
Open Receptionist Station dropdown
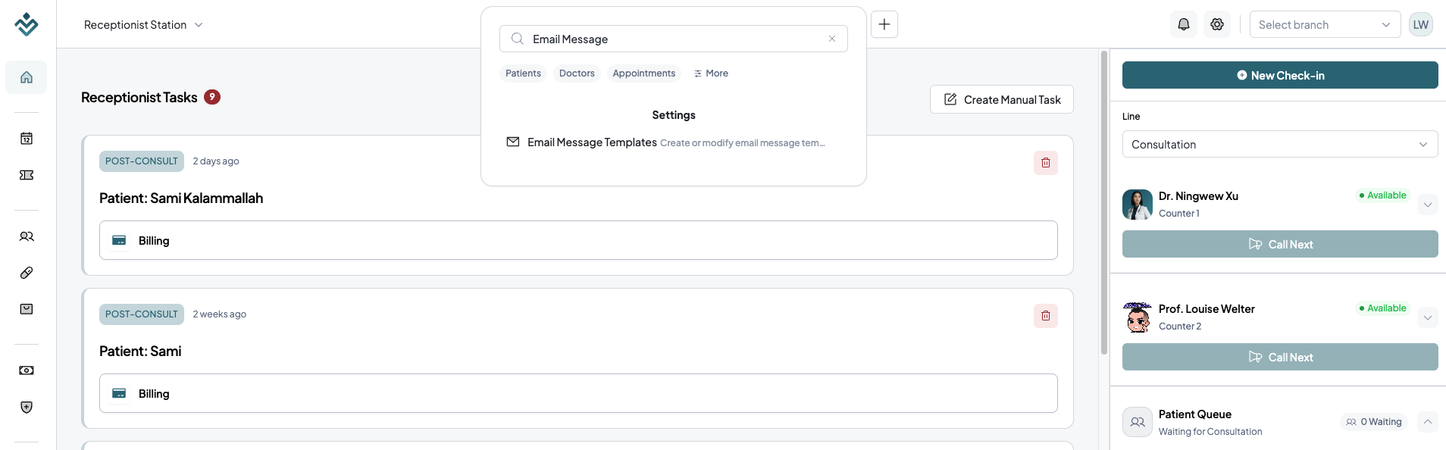coord(143,25)
